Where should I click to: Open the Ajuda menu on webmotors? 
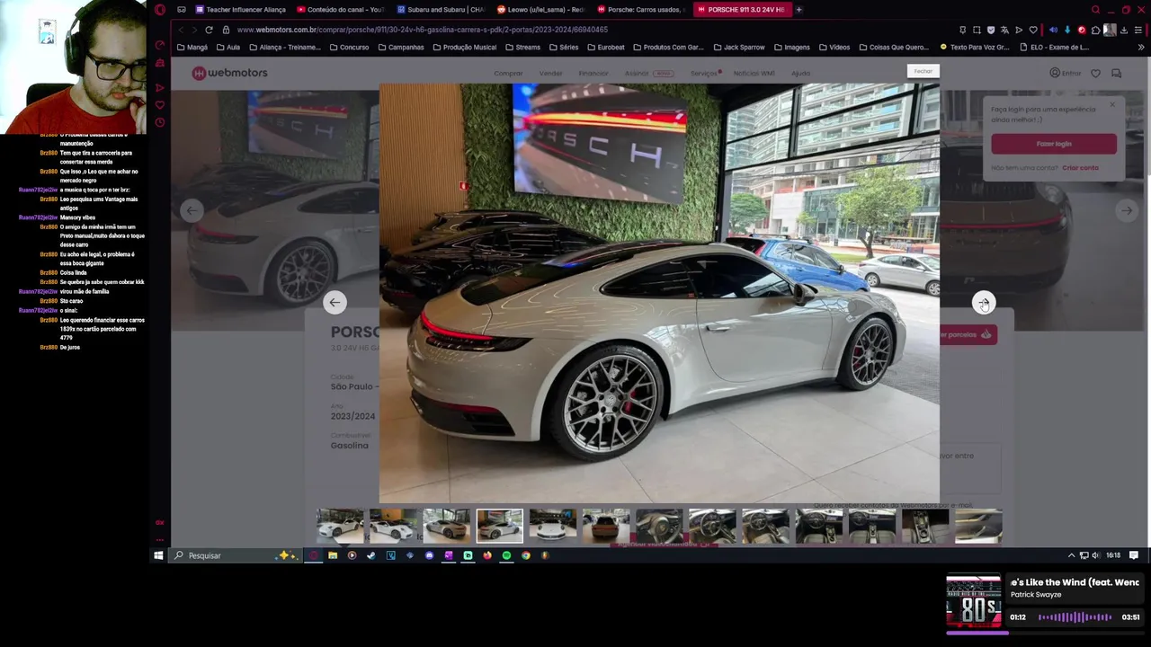coord(800,73)
